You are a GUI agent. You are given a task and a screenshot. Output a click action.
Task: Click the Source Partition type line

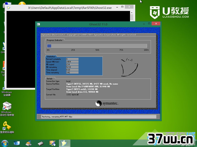(x=92, y=84)
